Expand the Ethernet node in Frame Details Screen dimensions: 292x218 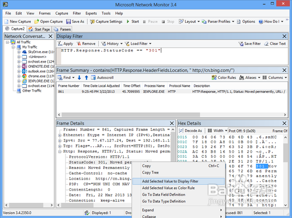pos(60,135)
